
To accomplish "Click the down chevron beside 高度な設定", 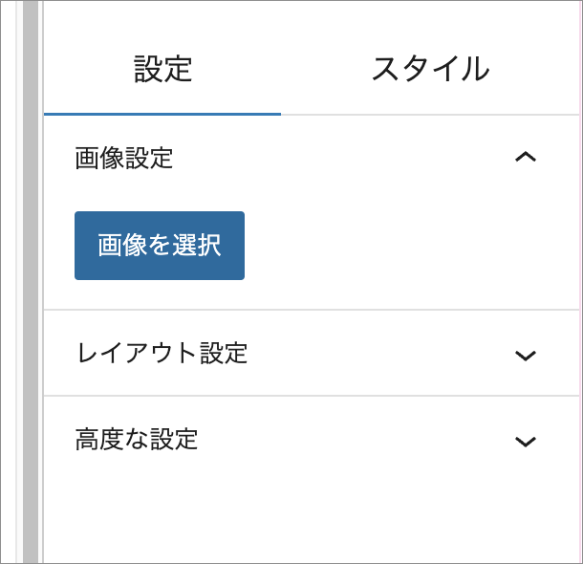I will 525,441.
